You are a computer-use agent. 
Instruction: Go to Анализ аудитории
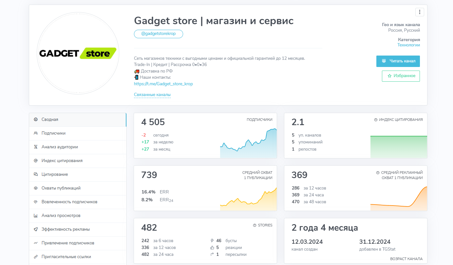[78, 147]
